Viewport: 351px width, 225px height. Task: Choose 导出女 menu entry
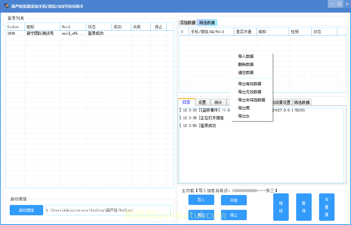tap(244, 116)
